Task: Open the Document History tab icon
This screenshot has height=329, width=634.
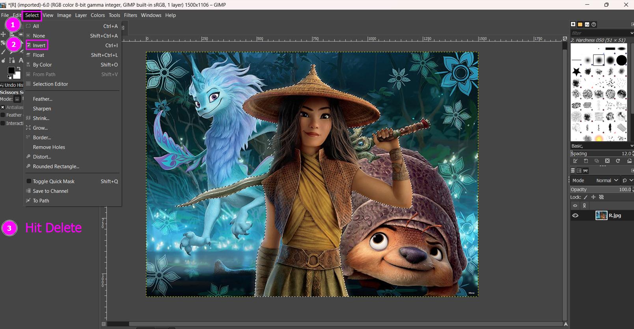Action: click(594, 24)
